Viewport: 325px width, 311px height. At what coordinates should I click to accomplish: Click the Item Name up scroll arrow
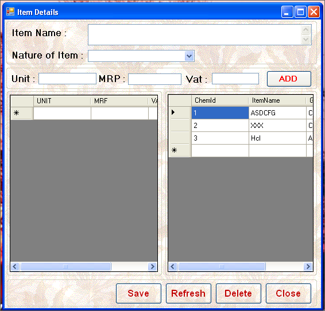305,30
